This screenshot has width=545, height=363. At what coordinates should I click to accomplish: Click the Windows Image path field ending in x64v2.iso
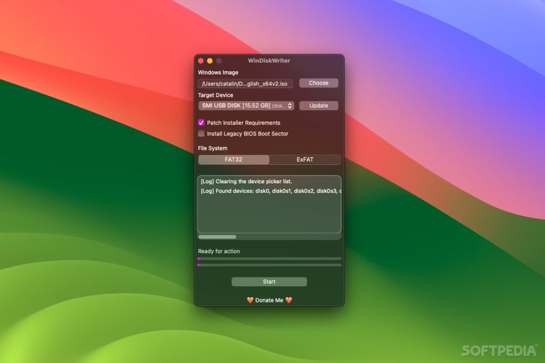point(246,83)
